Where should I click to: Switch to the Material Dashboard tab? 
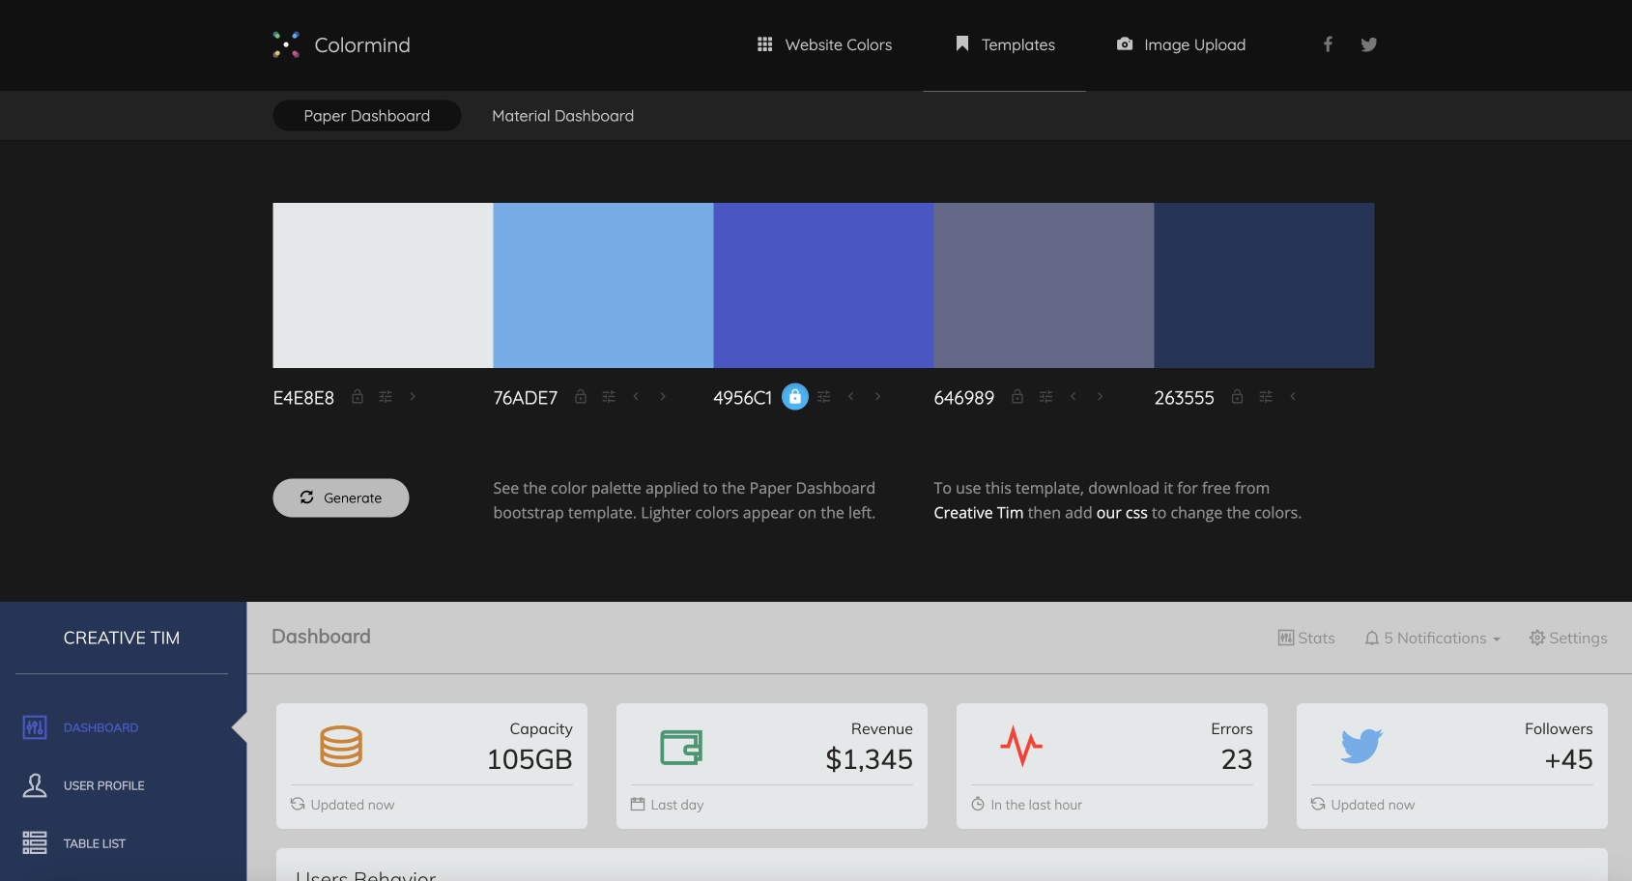[562, 115]
